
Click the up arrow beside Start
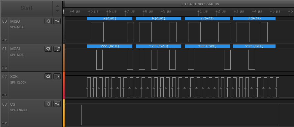point(57,6)
